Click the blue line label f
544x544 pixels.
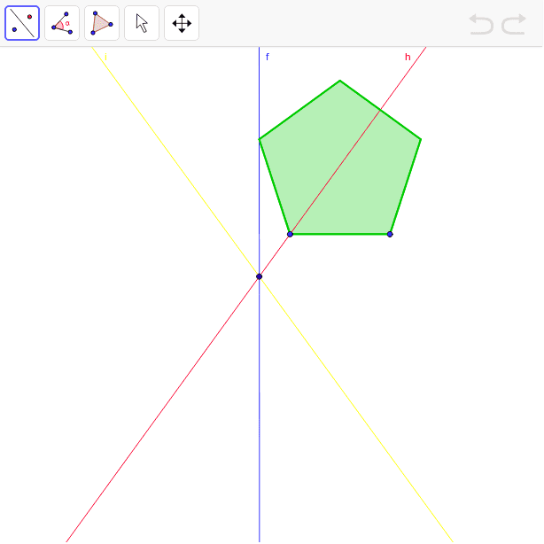[x=268, y=57]
